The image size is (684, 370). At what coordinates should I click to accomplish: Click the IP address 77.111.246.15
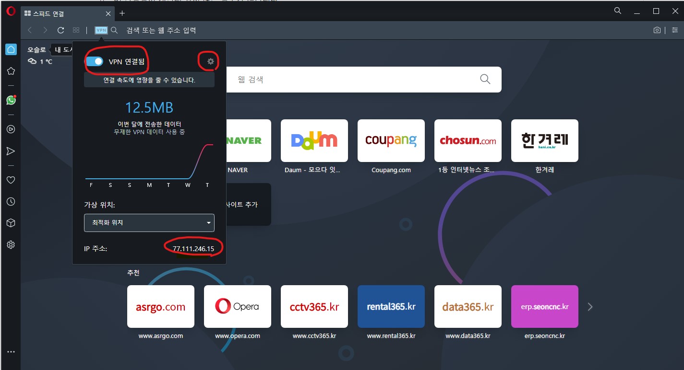[193, 249]
